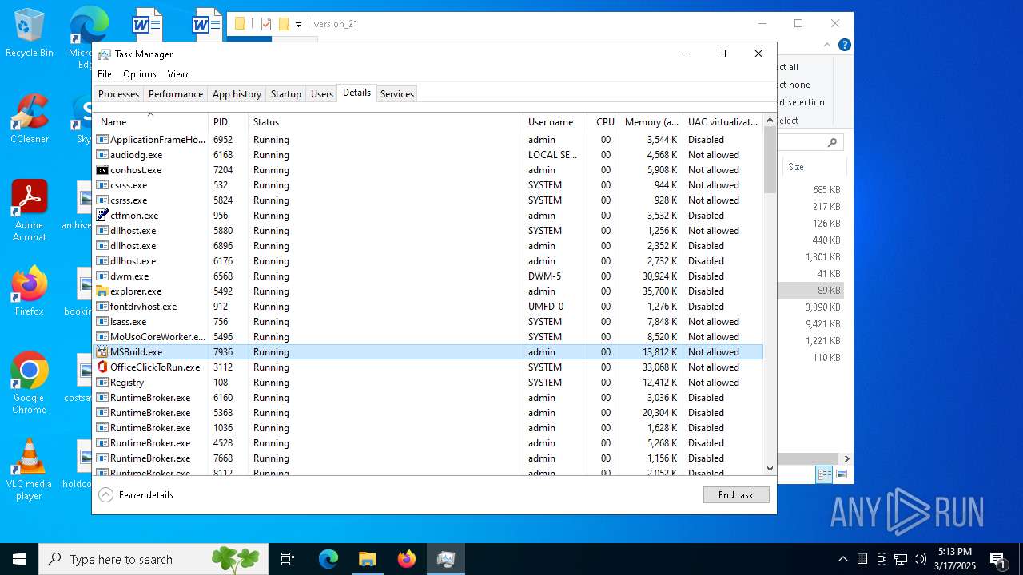
Task: Sort by the Status column header
Action: pos(385,122)
